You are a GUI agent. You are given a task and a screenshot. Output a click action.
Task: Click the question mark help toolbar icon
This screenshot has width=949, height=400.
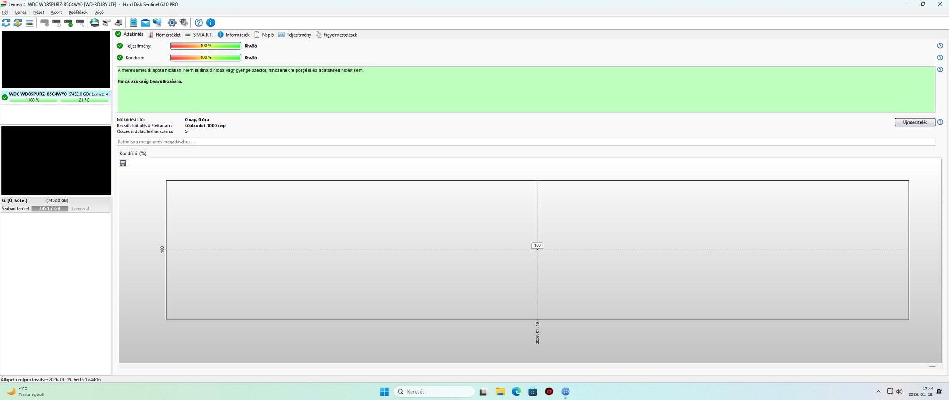pyautogui.click(x=199, y=23)
